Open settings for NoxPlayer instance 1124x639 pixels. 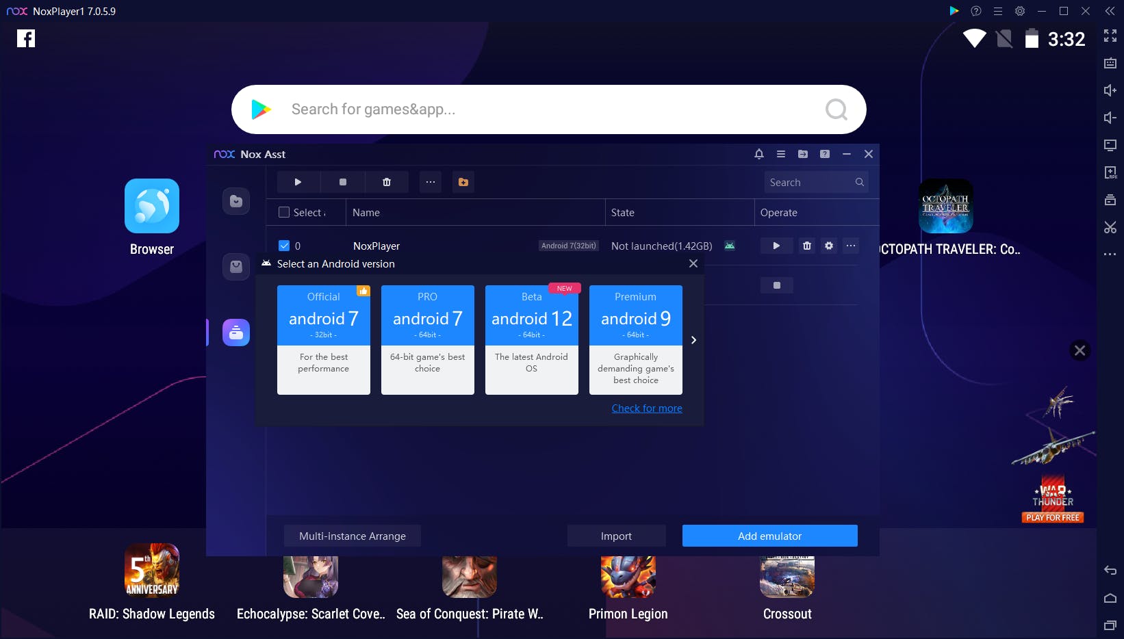(829, 246)
